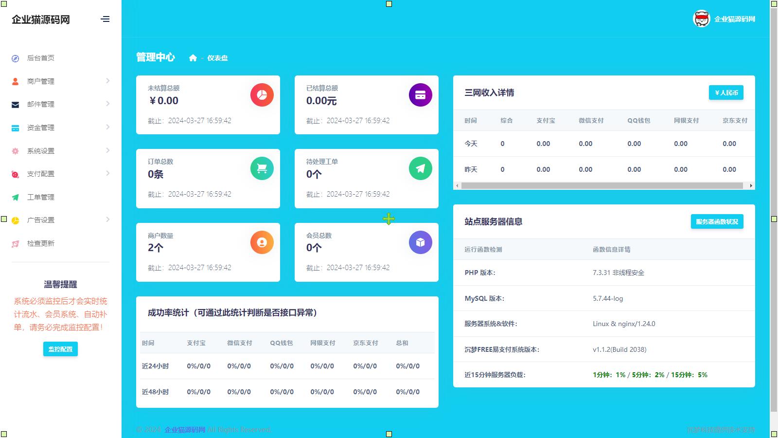This screenshot has height=438, width=778.
Task: Click the compass icon beside 后台首页
Action: point(16,58)
